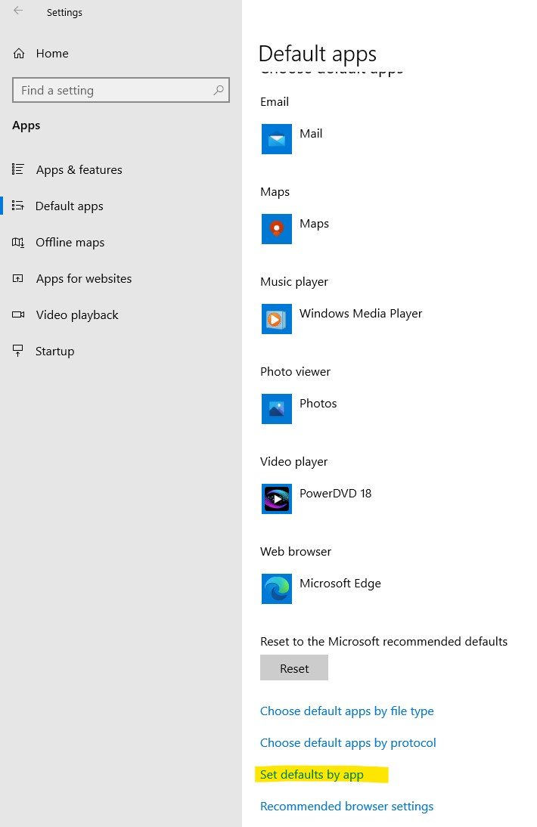The image size is (537, 827).
Task: Click the Maps app icon
Action: click(276, 229)
